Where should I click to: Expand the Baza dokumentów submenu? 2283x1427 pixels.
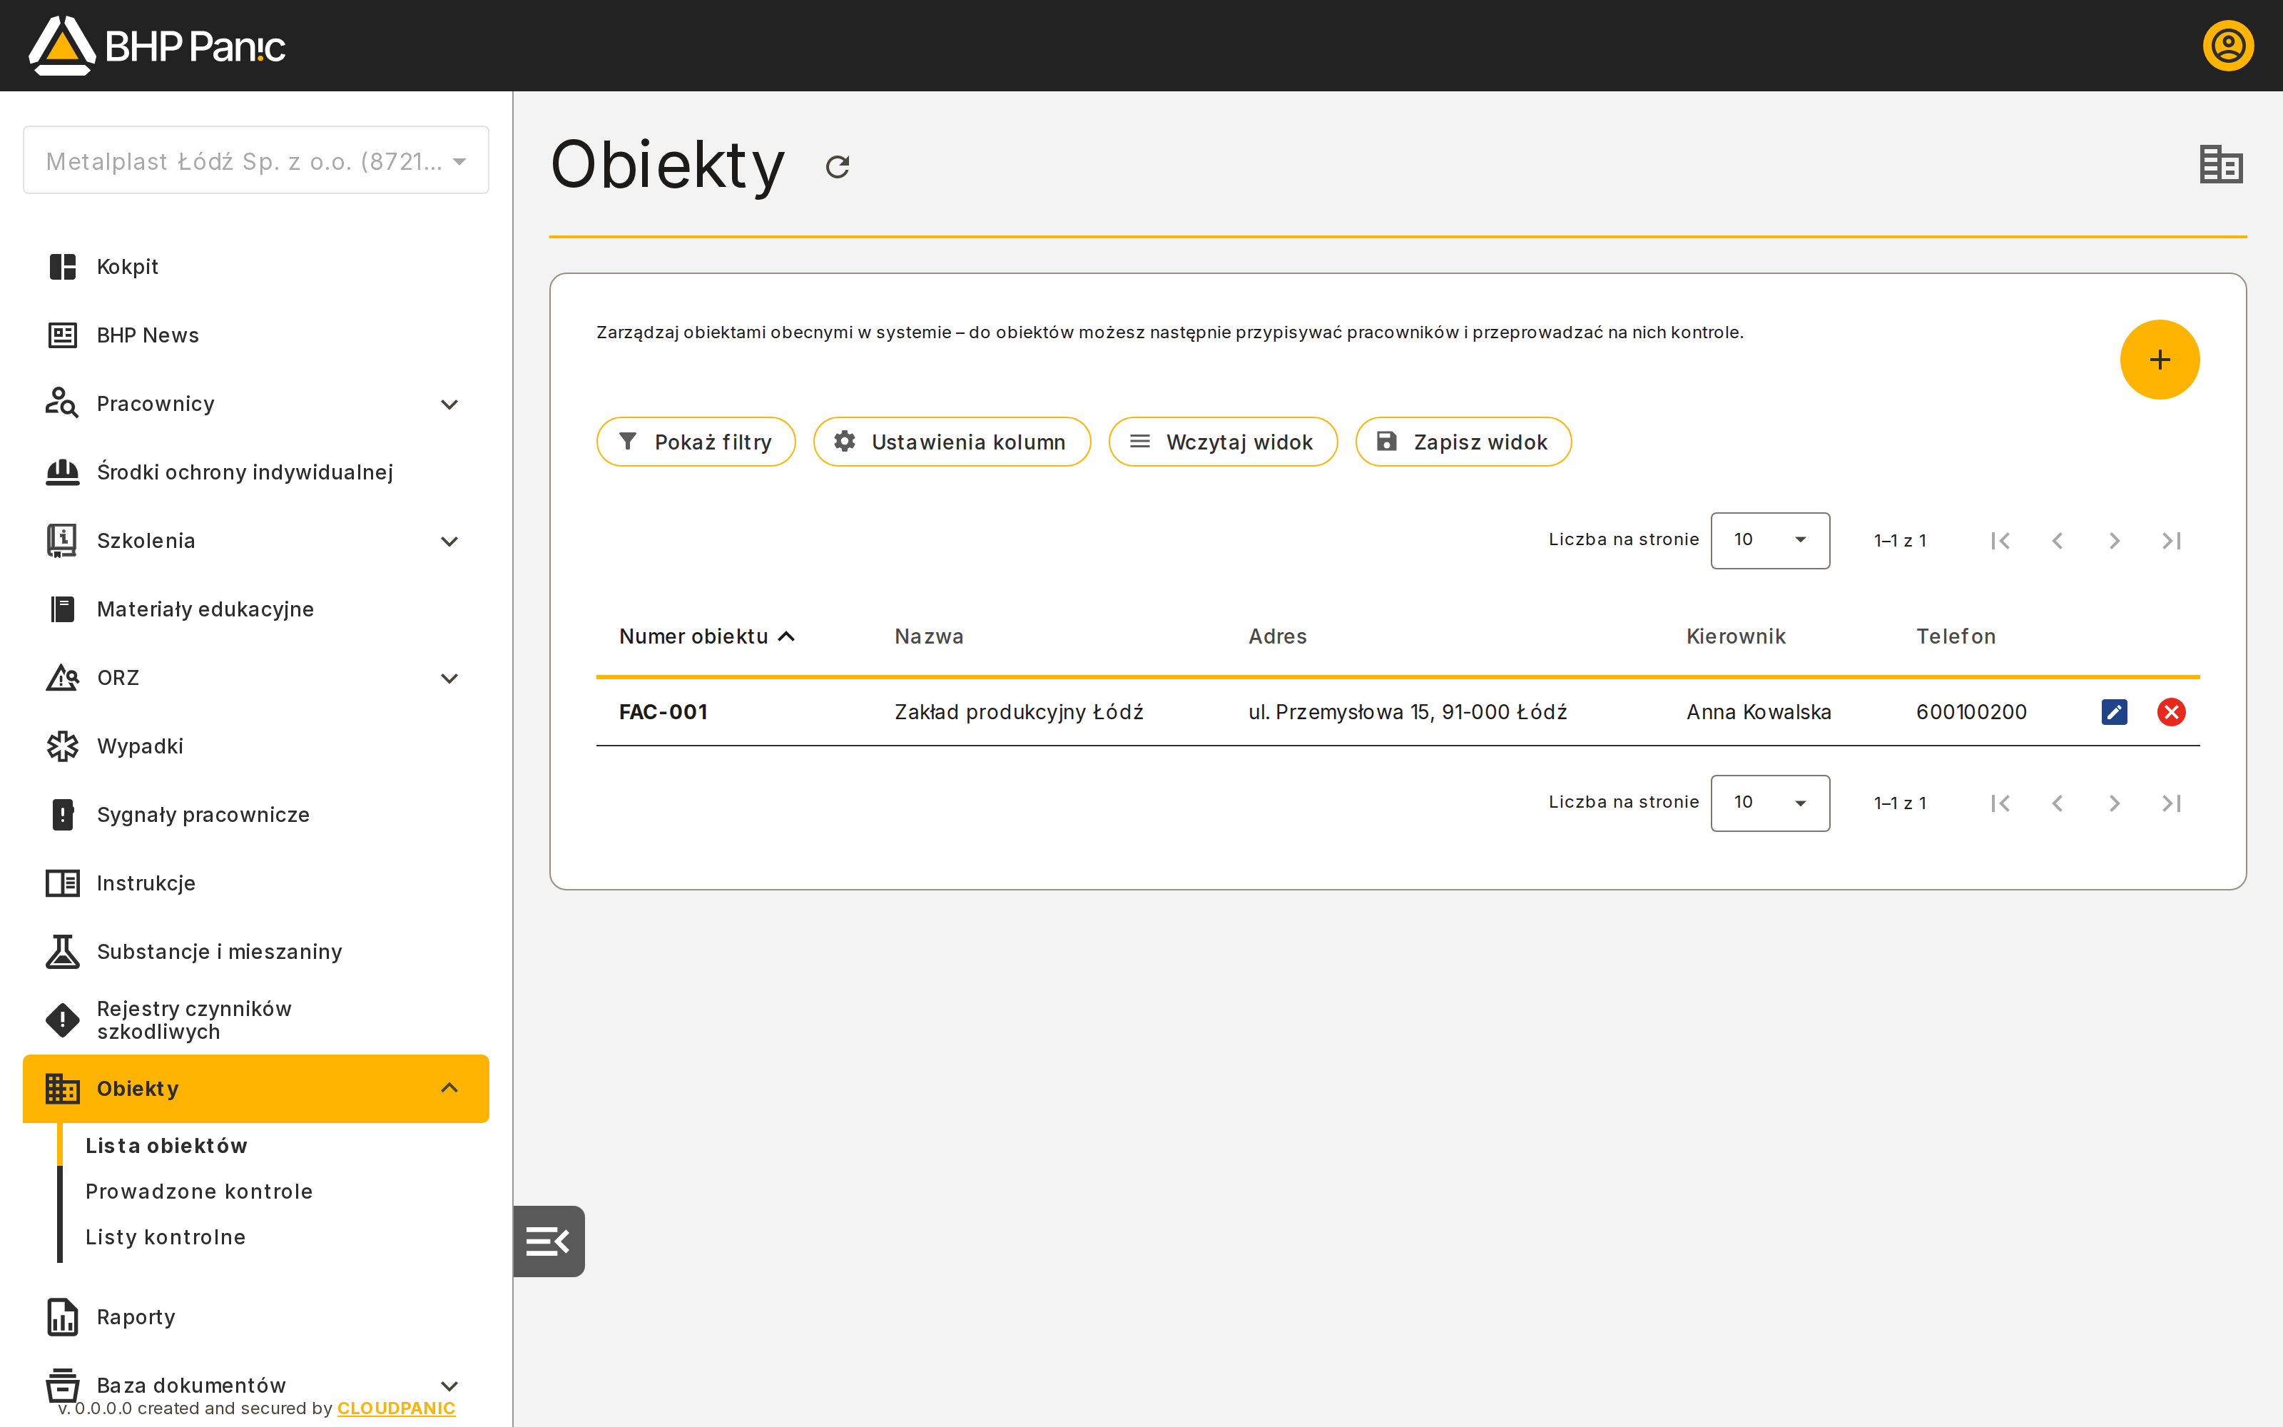click(449, 1386)
